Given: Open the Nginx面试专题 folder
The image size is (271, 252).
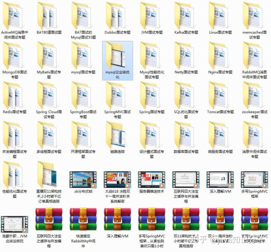Looking at the screenshot, I should tap(220, 56).
